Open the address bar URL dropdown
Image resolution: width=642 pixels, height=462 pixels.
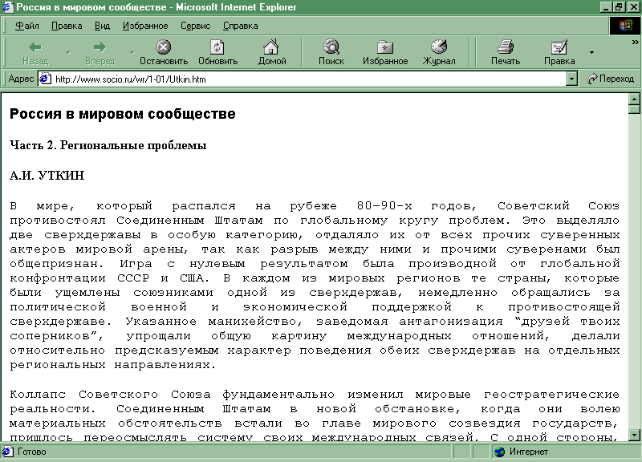point(571,79)
